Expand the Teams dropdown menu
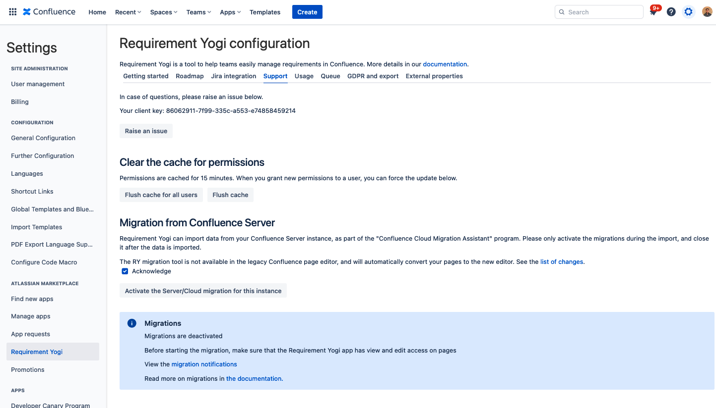Viewport: 716px width, 408px height. point(198,12)
